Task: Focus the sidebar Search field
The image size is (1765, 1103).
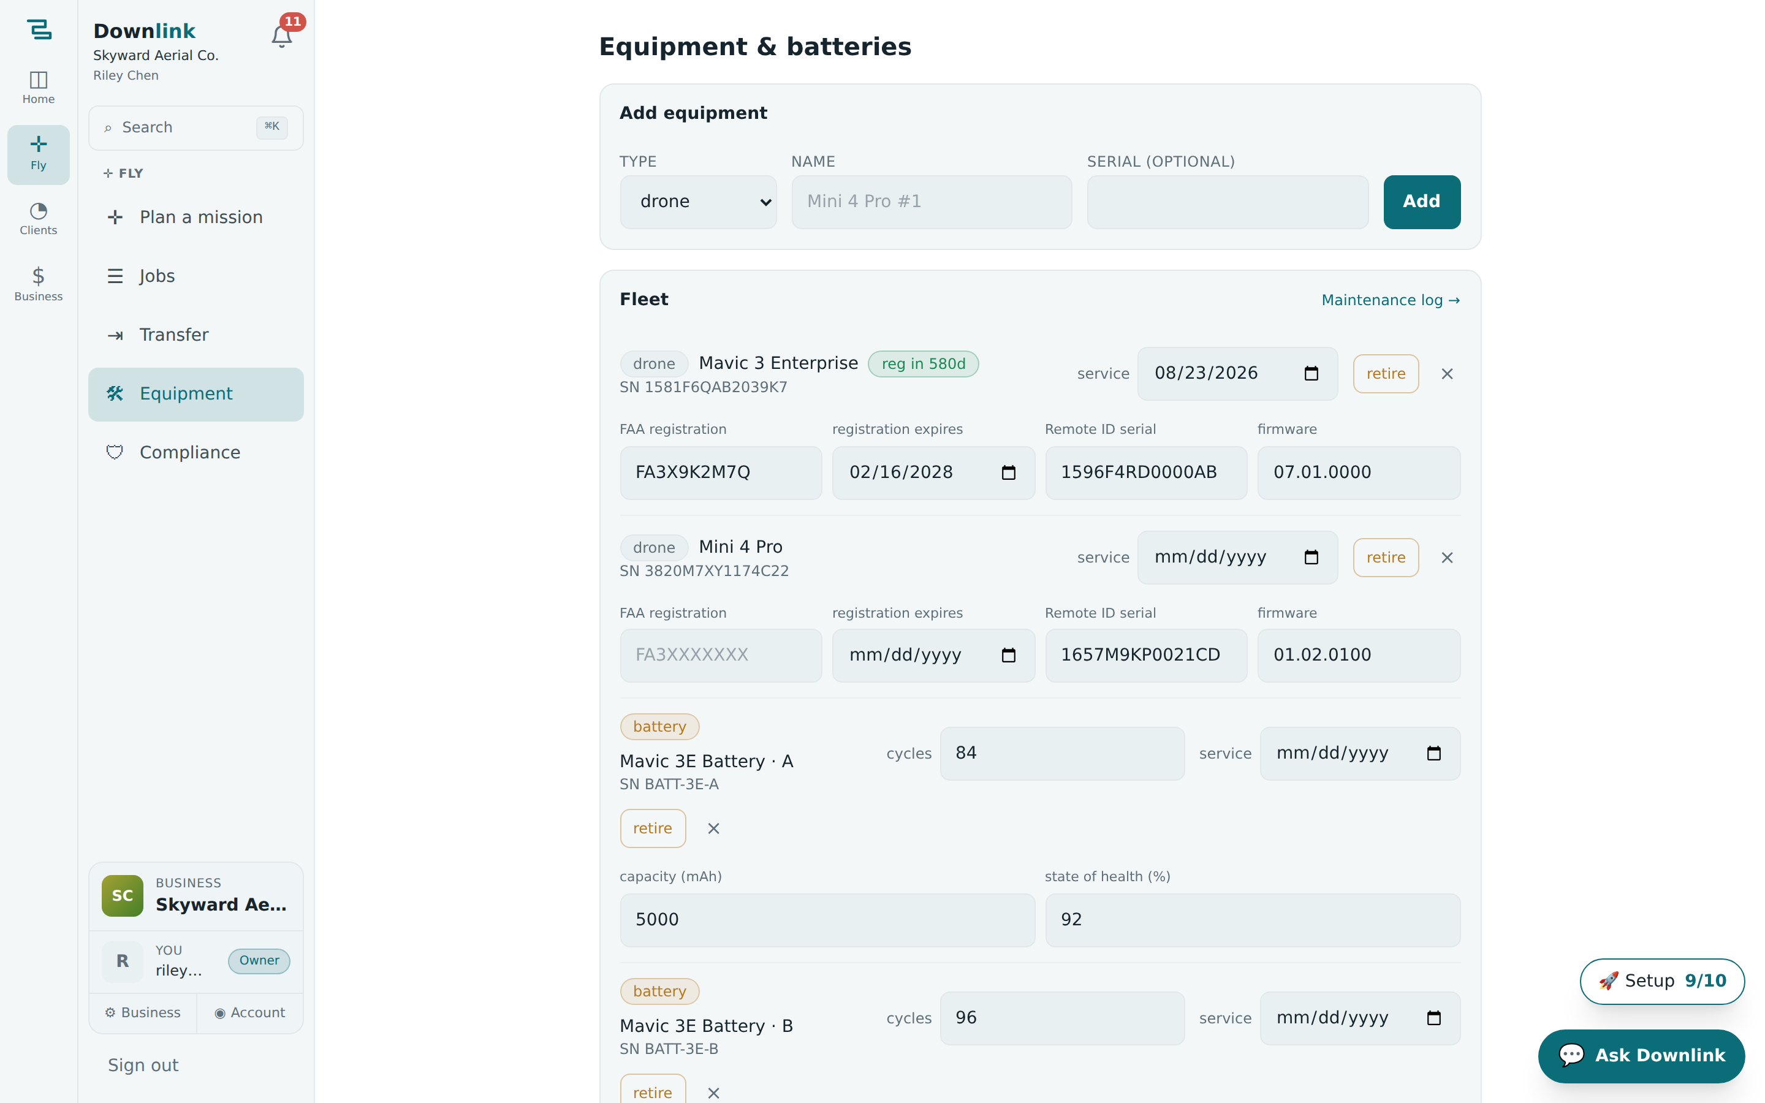Action: pyautogui.click(x=195, y=127)
